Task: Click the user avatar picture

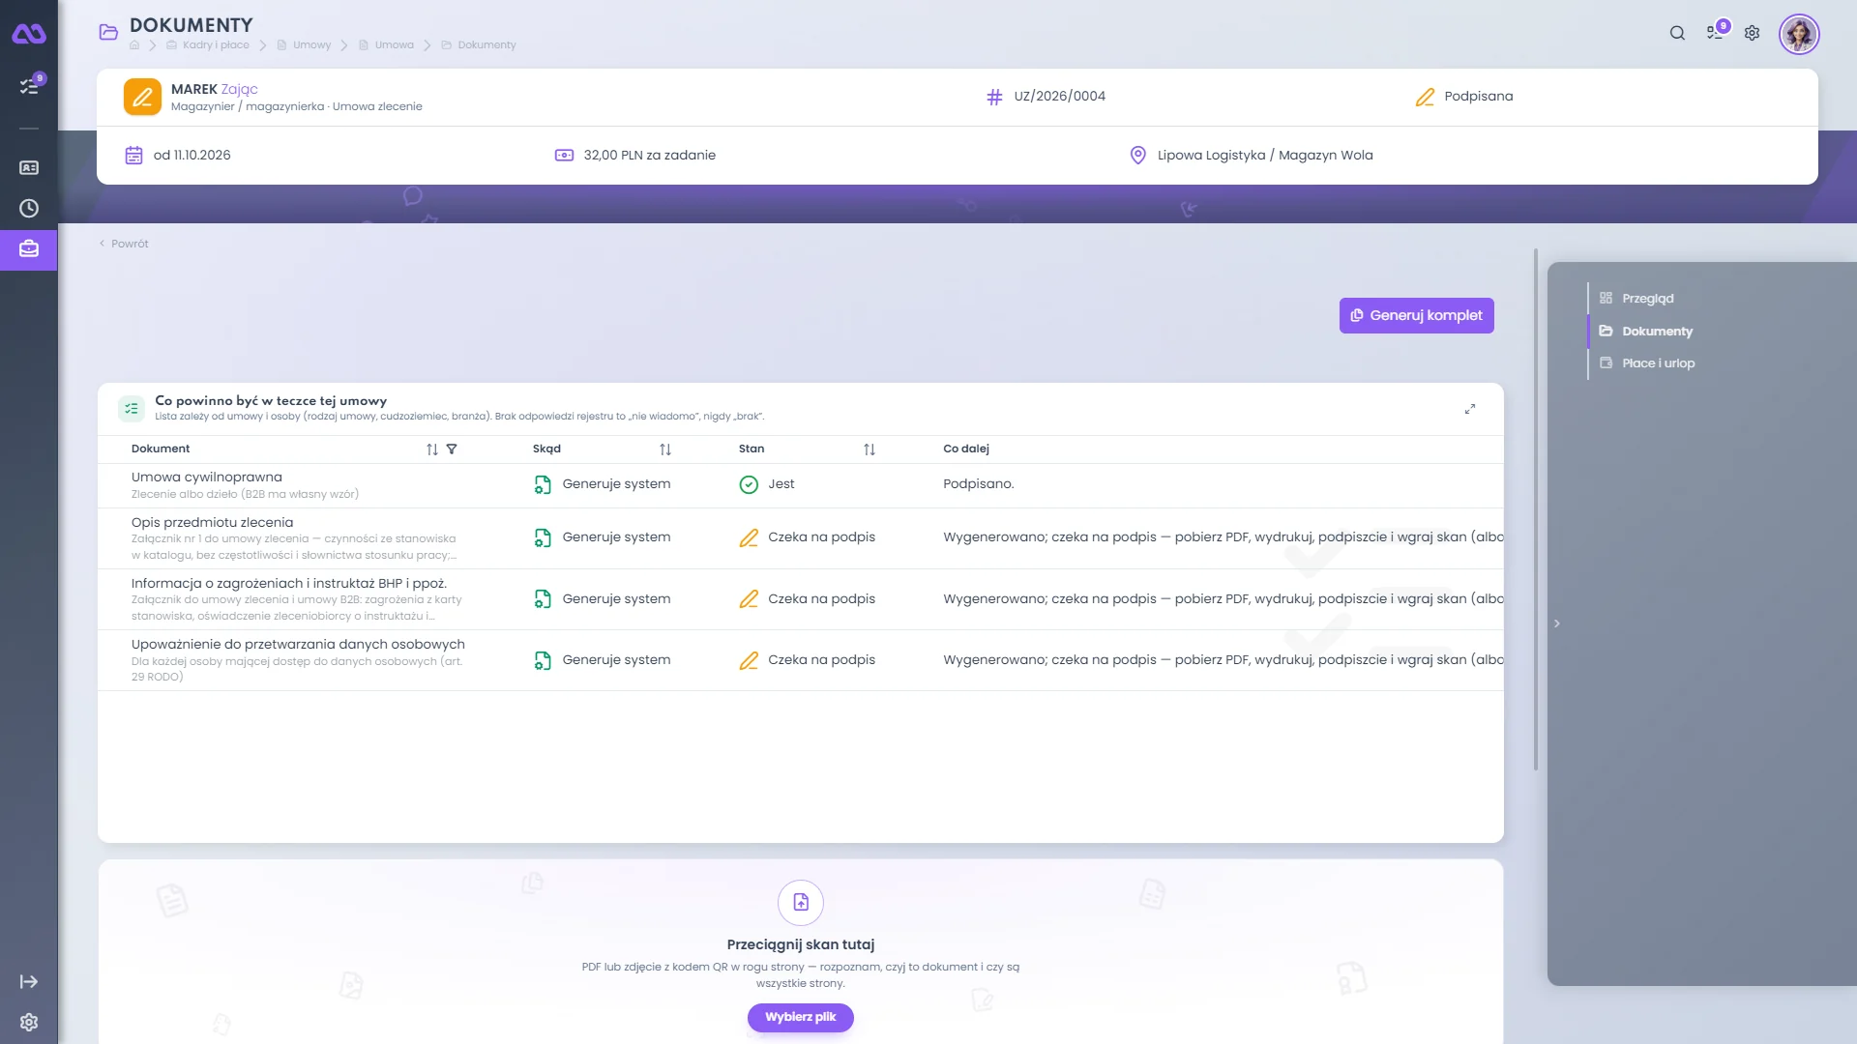Action: click(1799, 34)
